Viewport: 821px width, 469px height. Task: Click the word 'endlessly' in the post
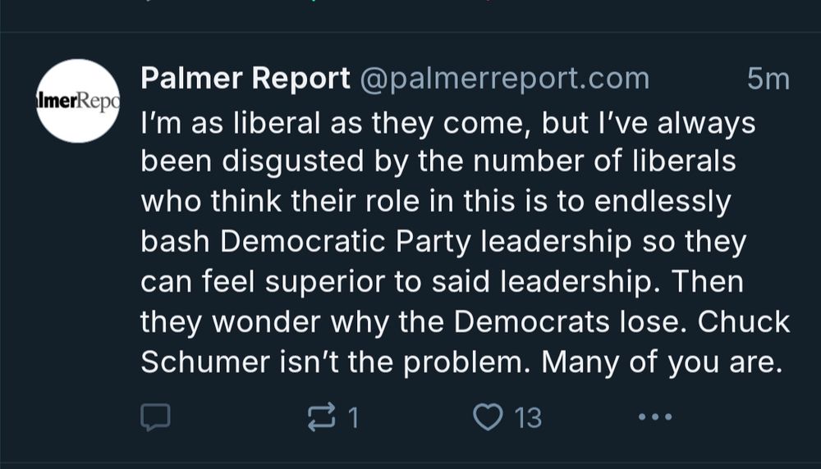(663, 203)
